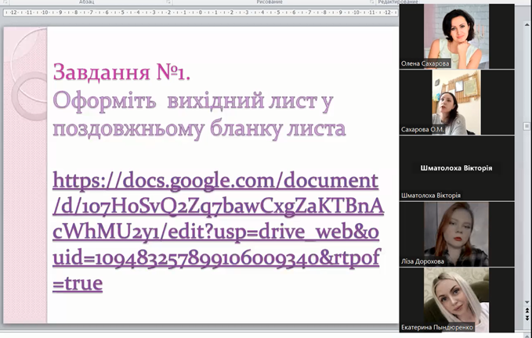Image resolution: width=532 pixels, height=338 pixels.
Task: Go to next slide using double-down arrows
Action: tap(527, 318)
